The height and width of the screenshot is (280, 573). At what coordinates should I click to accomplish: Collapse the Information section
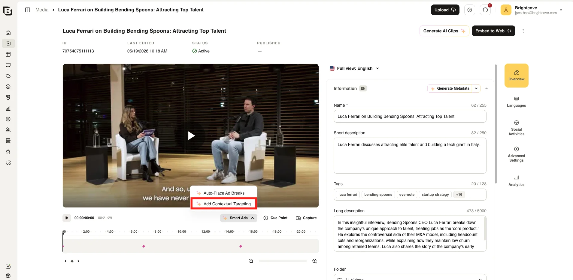click(487, 88)
